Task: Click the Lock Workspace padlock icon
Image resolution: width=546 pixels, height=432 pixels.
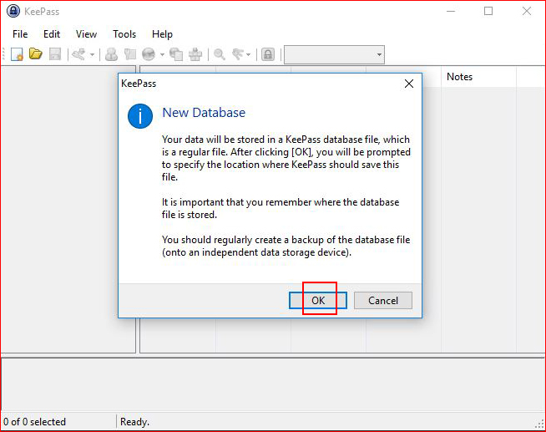Action: point(268,54)
